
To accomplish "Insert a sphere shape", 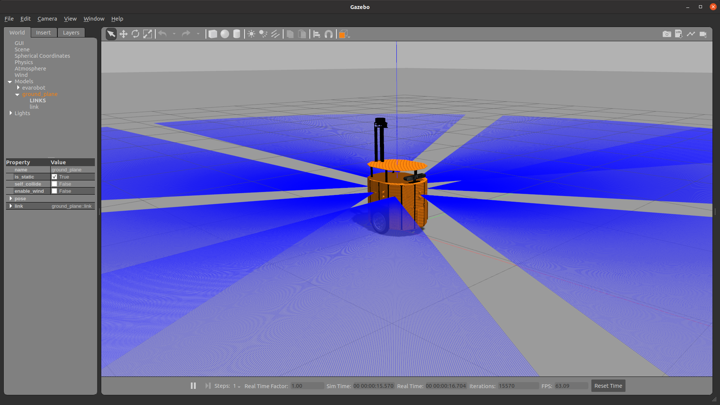I will [225, 34].
